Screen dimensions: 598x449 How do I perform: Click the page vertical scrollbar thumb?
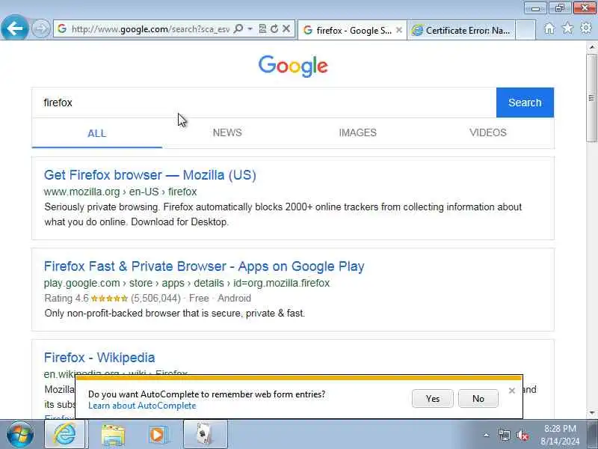point(592,98)
